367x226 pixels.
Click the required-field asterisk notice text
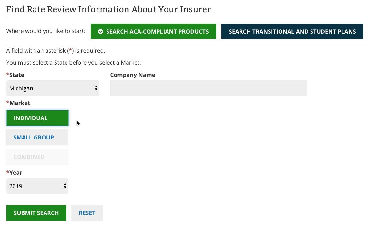[x=56, y=51]
